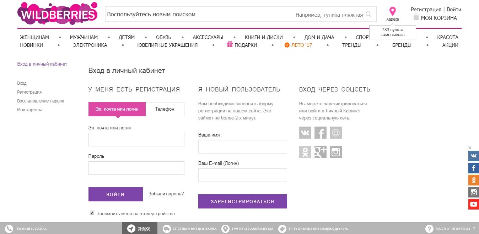Open the Электроника section
The image size is (479, 234).
pos(90,45)
